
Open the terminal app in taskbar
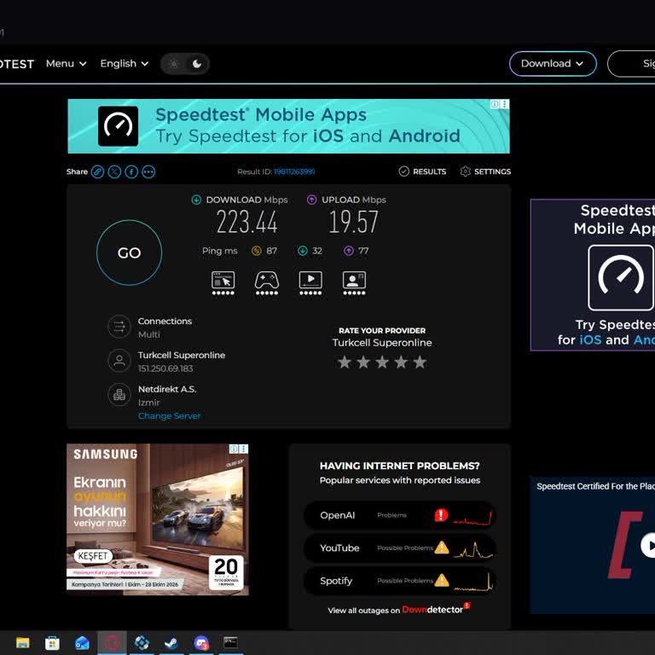point(230,642)
